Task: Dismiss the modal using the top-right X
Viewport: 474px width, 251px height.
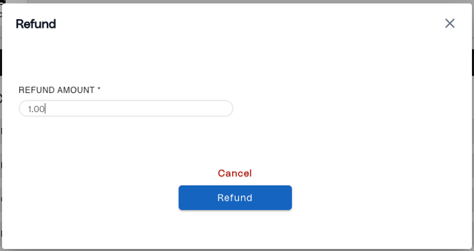Action: click(450, 23)
